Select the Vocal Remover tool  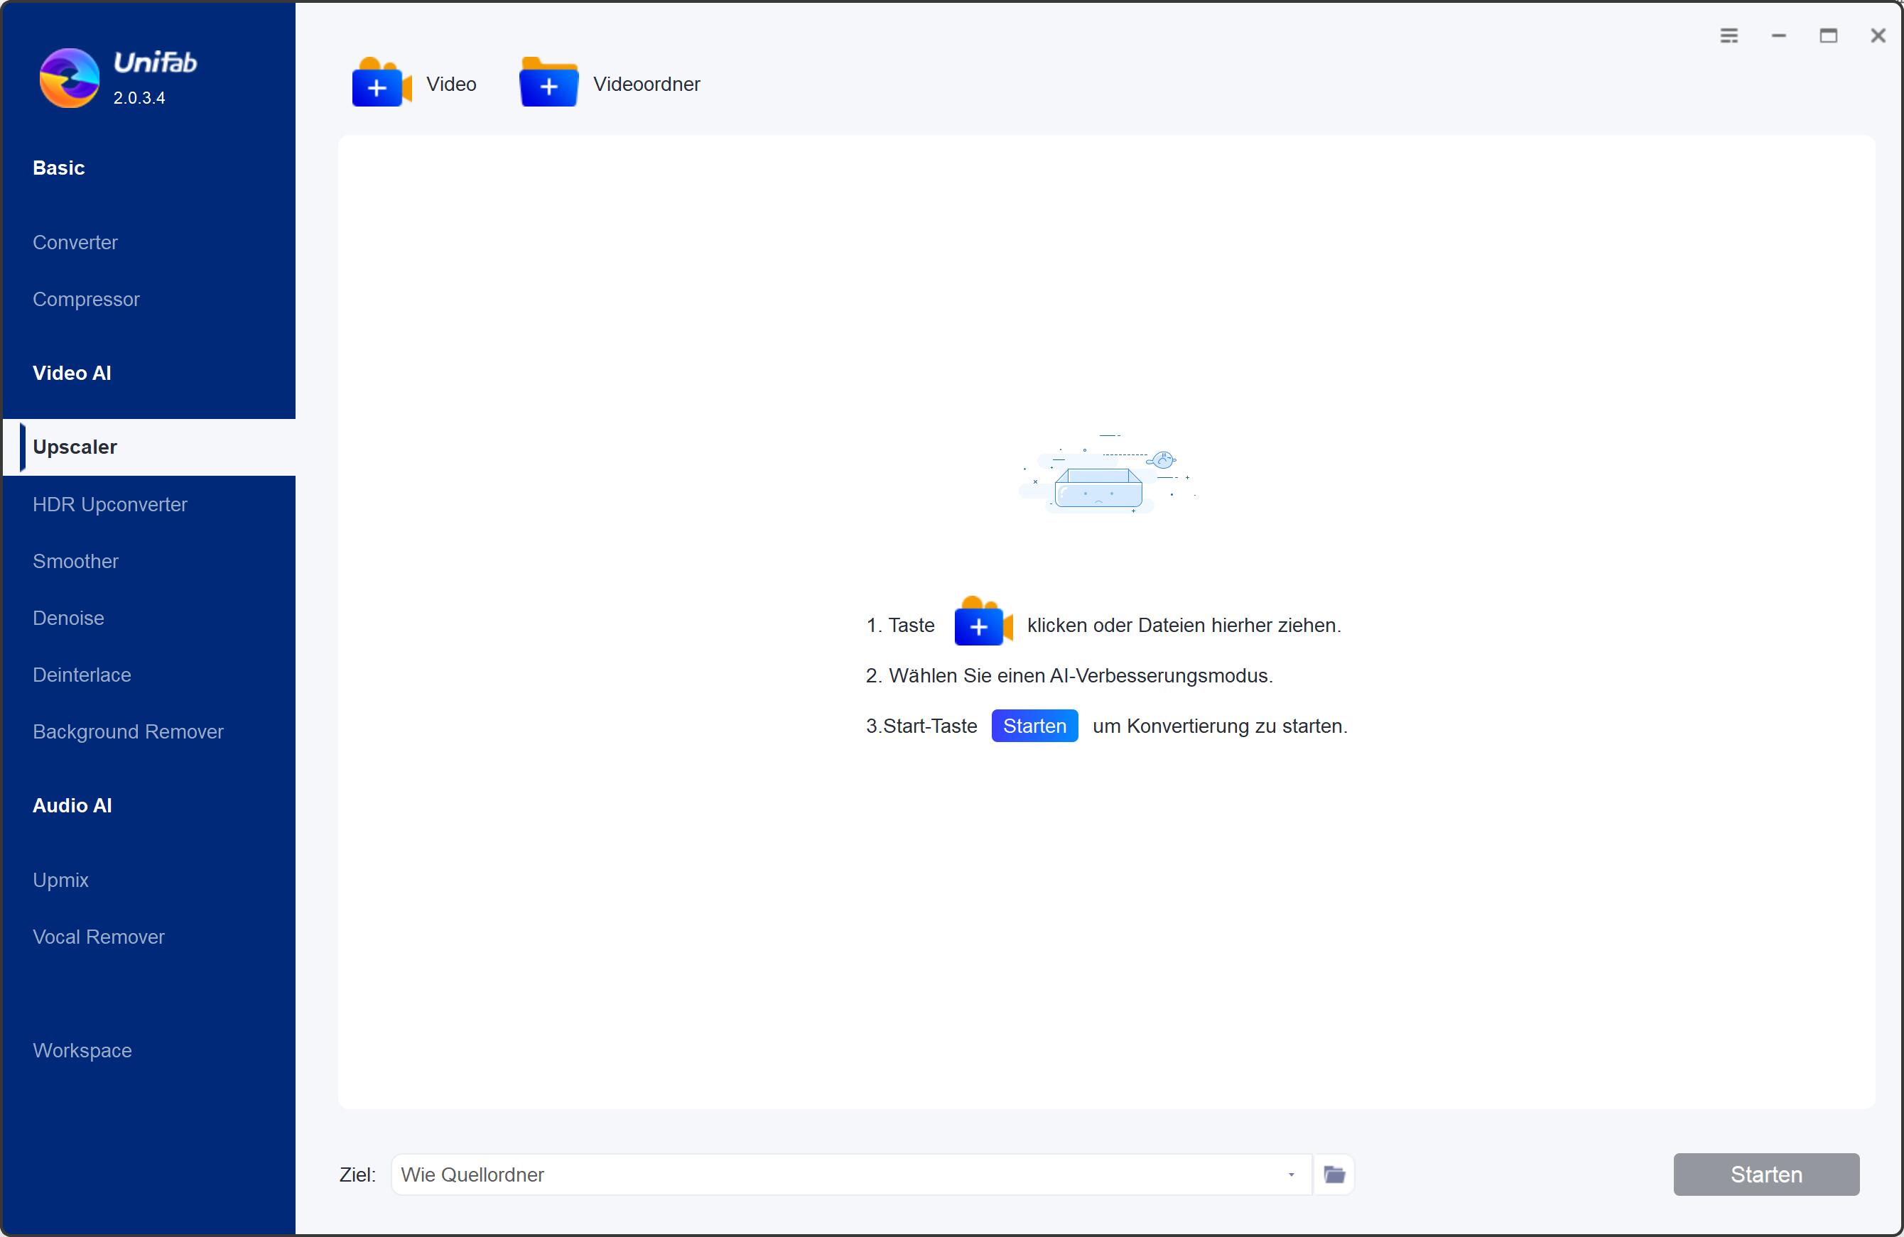coord(99,936)
